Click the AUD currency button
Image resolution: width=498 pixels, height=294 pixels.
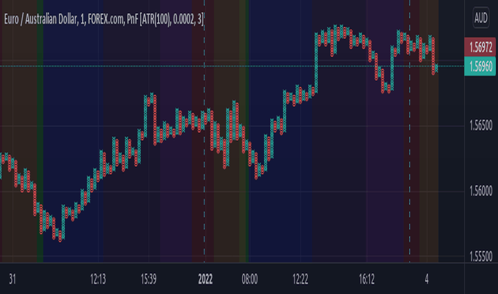pyautogui.click(x=480, y=18)
